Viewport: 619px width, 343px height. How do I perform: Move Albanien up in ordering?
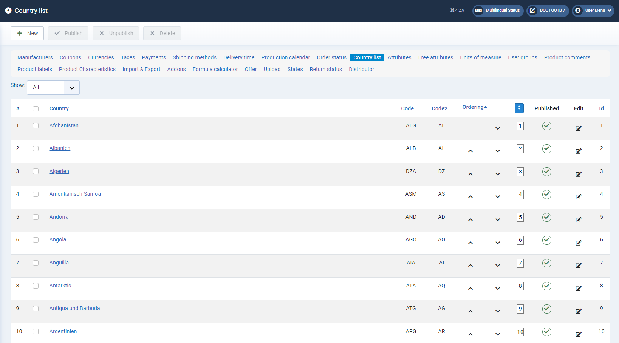(470, 151)
